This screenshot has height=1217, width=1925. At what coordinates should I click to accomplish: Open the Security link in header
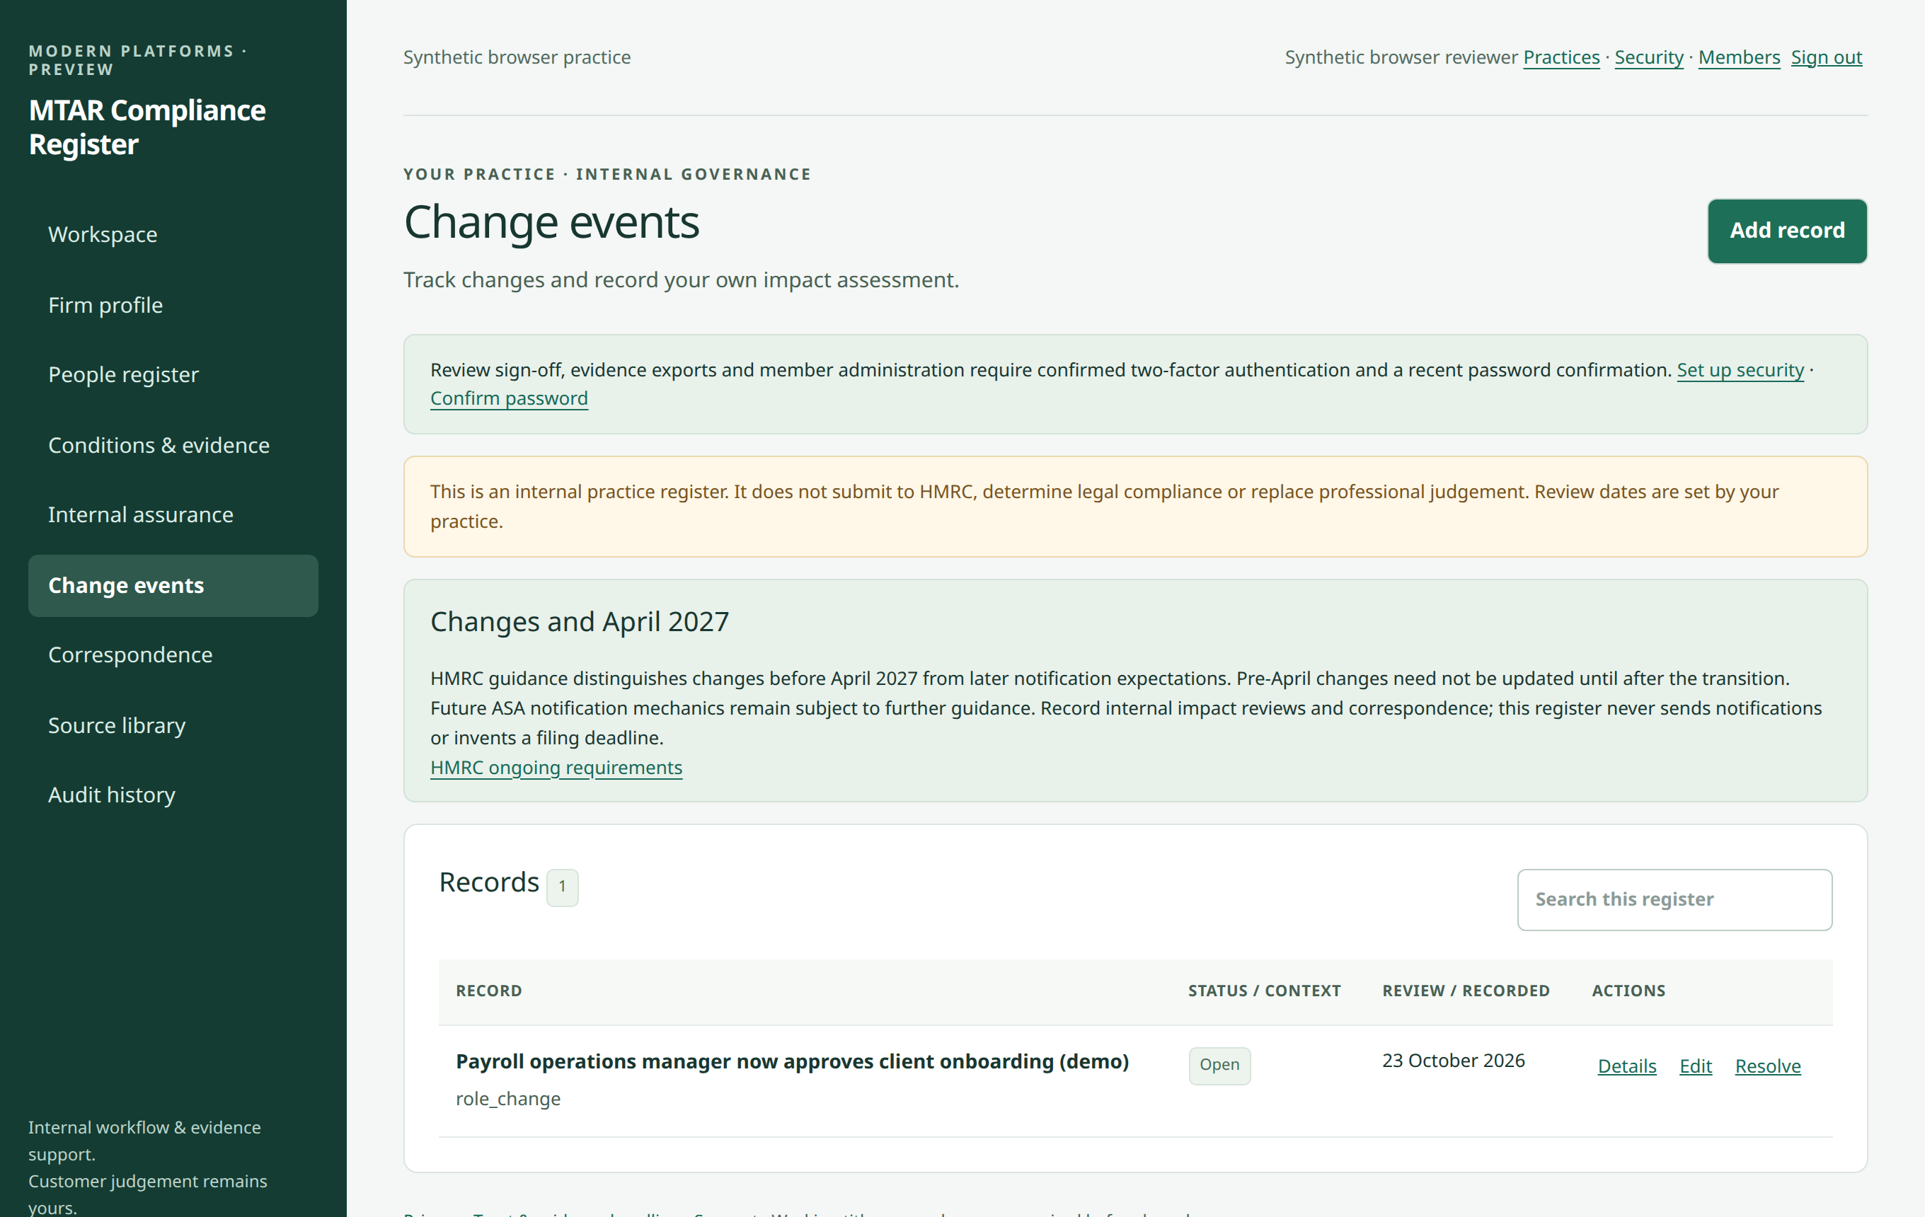pyautogui.click(x=1648, y=57)
